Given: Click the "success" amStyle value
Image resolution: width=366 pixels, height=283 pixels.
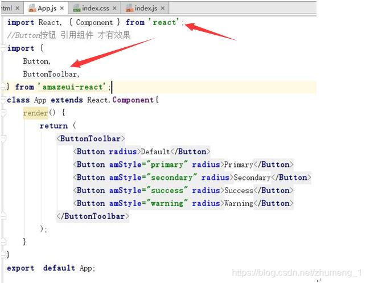Looking at the screenshot, I should 167,190.
